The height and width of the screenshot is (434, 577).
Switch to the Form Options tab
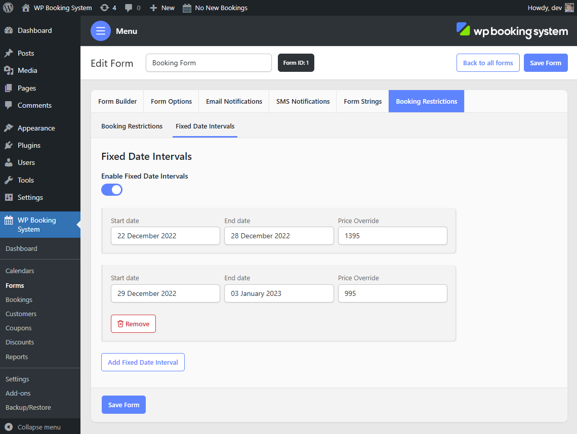(171, 101)
